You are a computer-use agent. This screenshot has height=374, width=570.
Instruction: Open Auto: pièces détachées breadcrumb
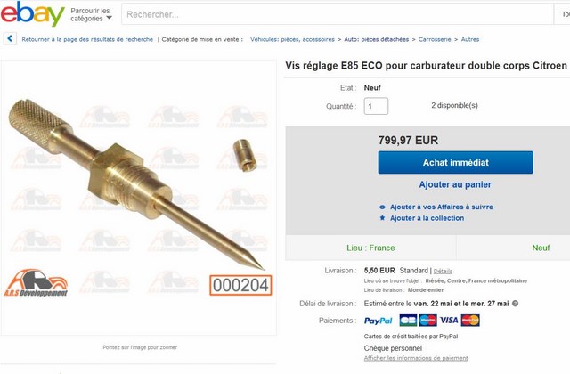click(x=376, y=39)
